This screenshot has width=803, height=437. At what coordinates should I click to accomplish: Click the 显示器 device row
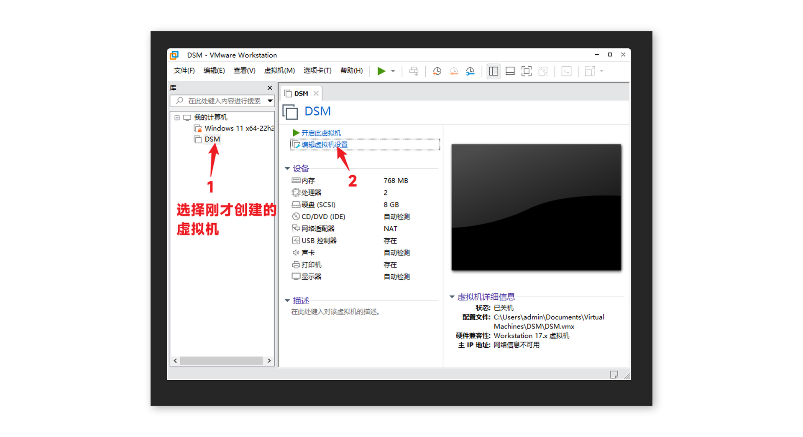pos(364,277)
